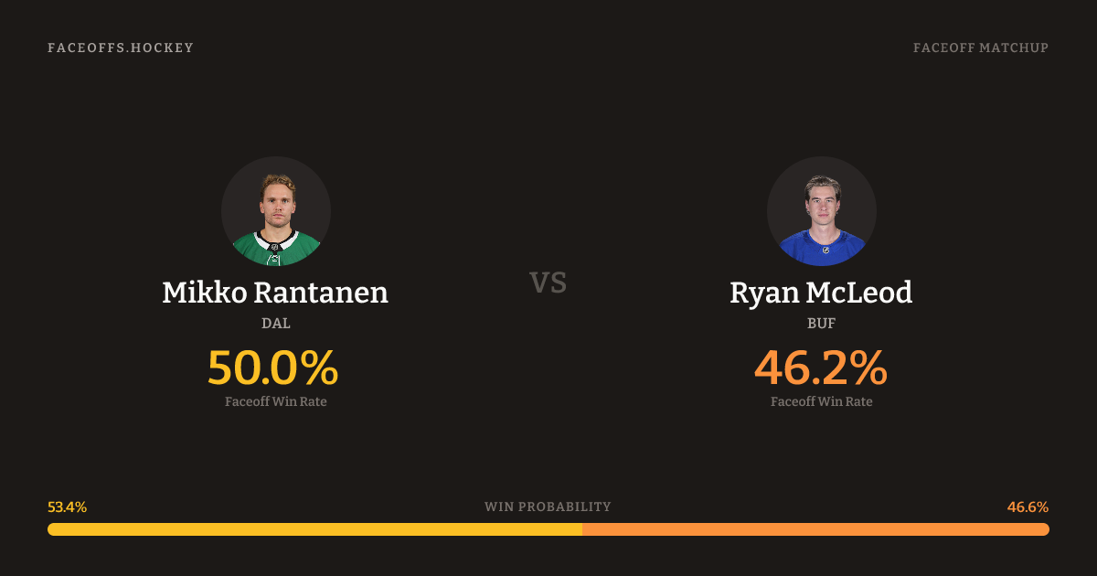Click the BUF team abbreviation

pyautogui.click(x=821, y=323)
